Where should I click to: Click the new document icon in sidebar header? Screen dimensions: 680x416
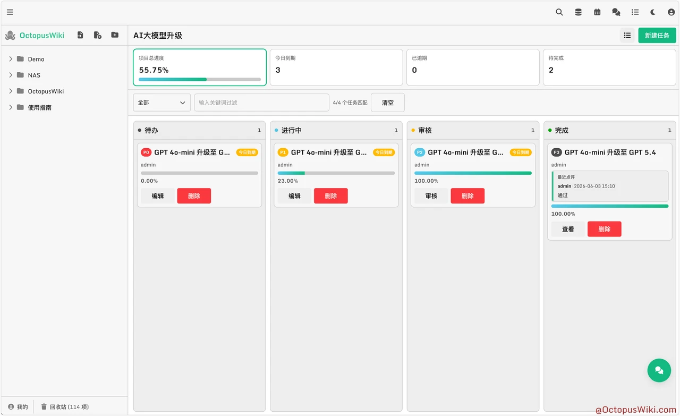(x=98, y=35)
